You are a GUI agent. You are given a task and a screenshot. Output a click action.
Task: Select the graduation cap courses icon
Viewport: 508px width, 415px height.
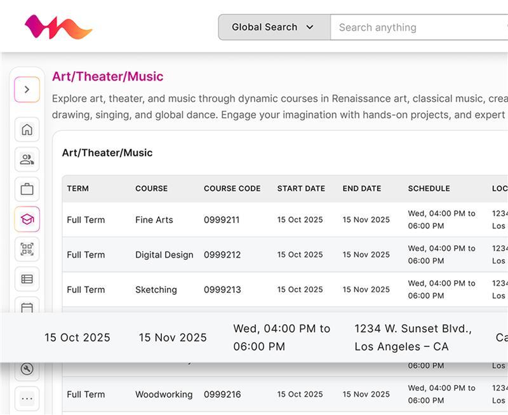tap(27, 219)
